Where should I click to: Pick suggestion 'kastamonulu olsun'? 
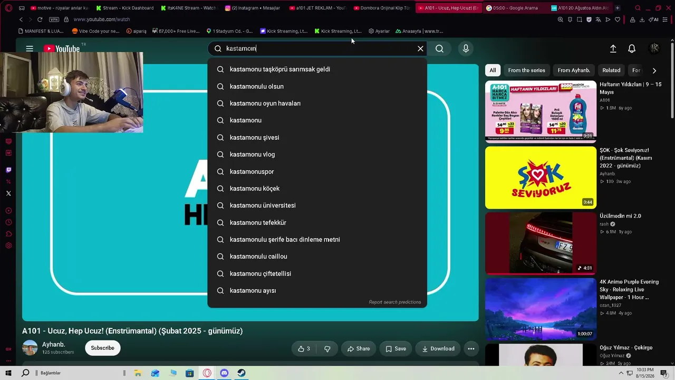[317, 87]
